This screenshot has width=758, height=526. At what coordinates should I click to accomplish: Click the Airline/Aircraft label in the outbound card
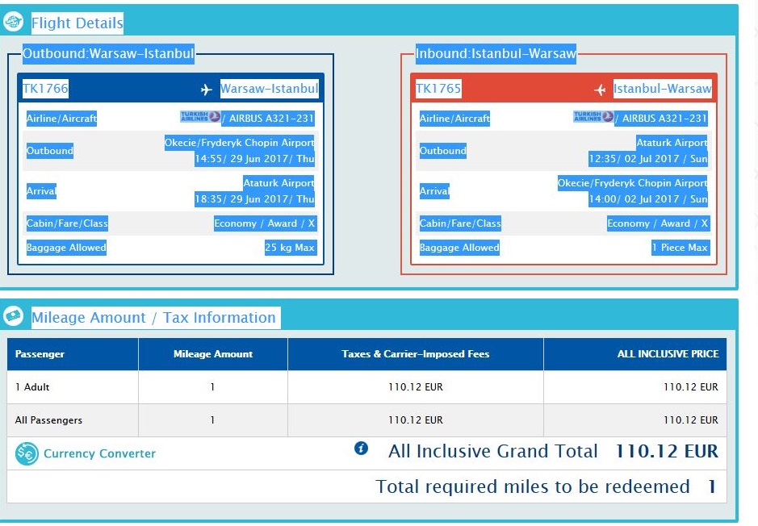[x=61, y=119]
